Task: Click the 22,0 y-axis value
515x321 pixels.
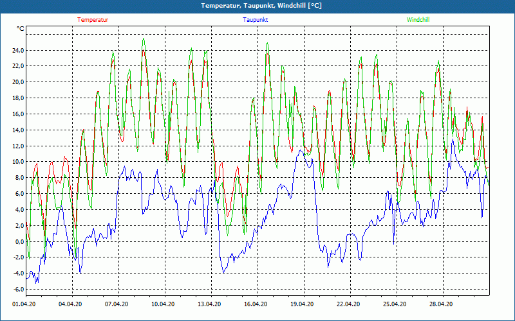Action: coord(17,66)
